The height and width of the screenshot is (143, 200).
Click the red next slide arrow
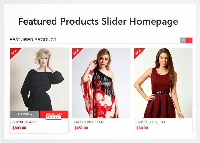(189, 41)
